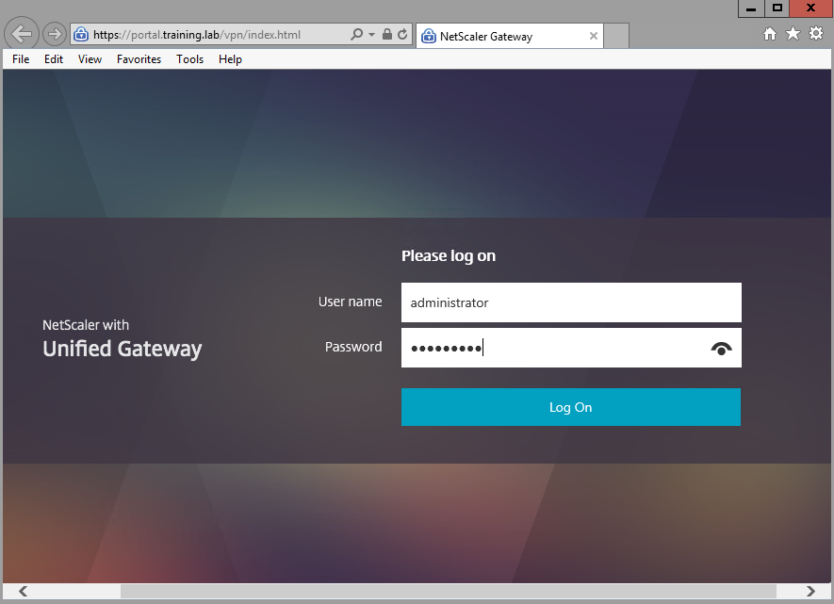Open the View menu
This screenshot has height=604, width=834.
[x=90, y=59]
